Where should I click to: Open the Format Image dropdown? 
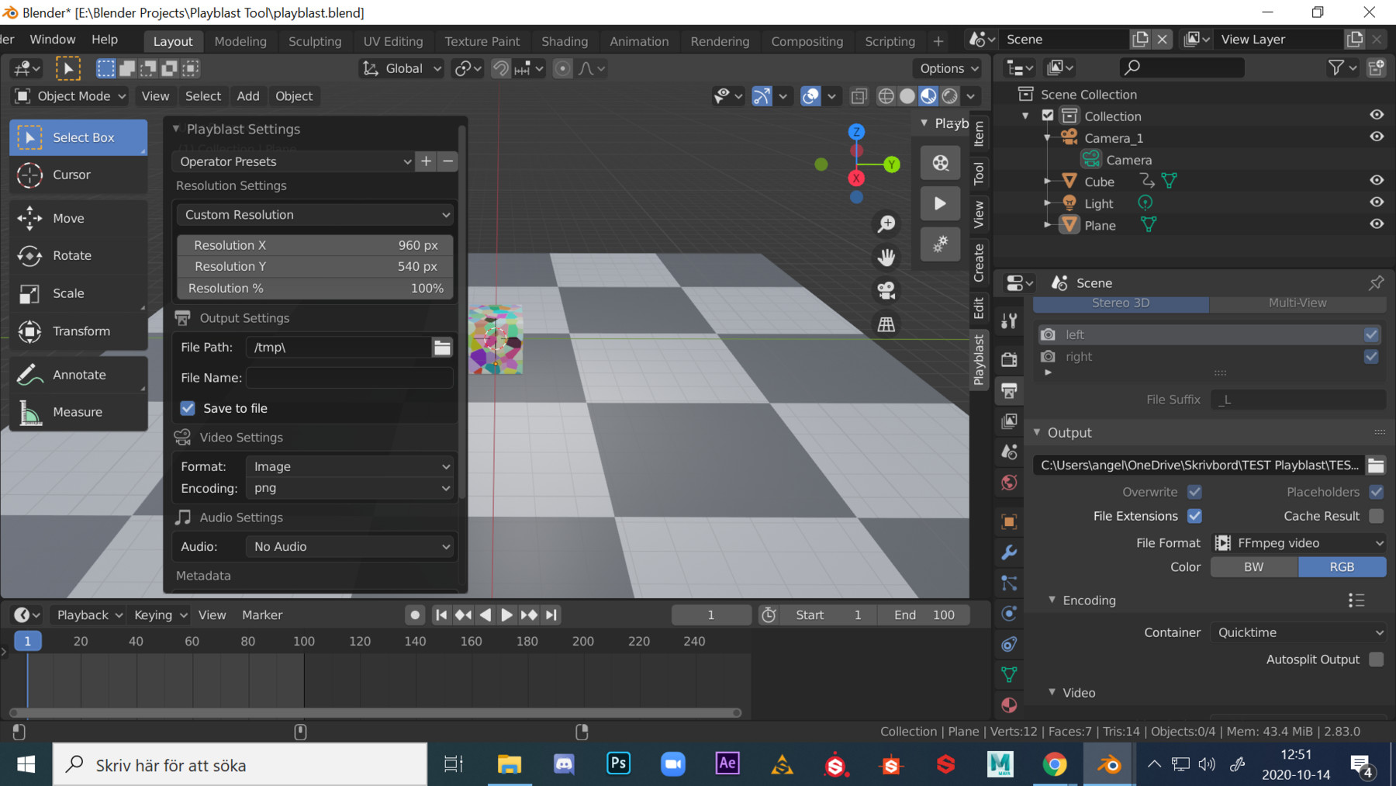350,466
